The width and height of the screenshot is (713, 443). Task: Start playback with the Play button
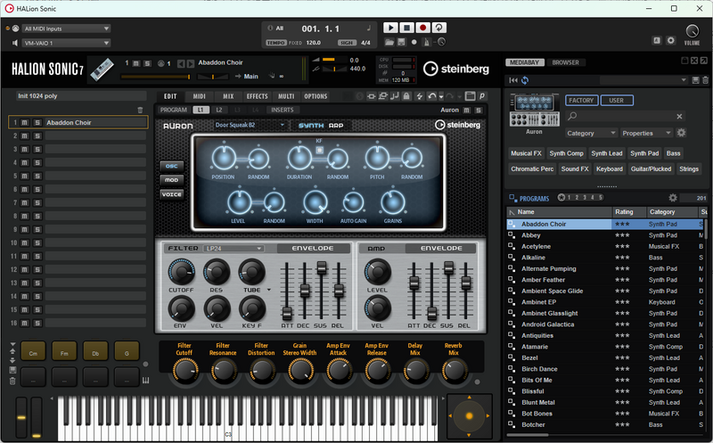[x=390, y=28]
